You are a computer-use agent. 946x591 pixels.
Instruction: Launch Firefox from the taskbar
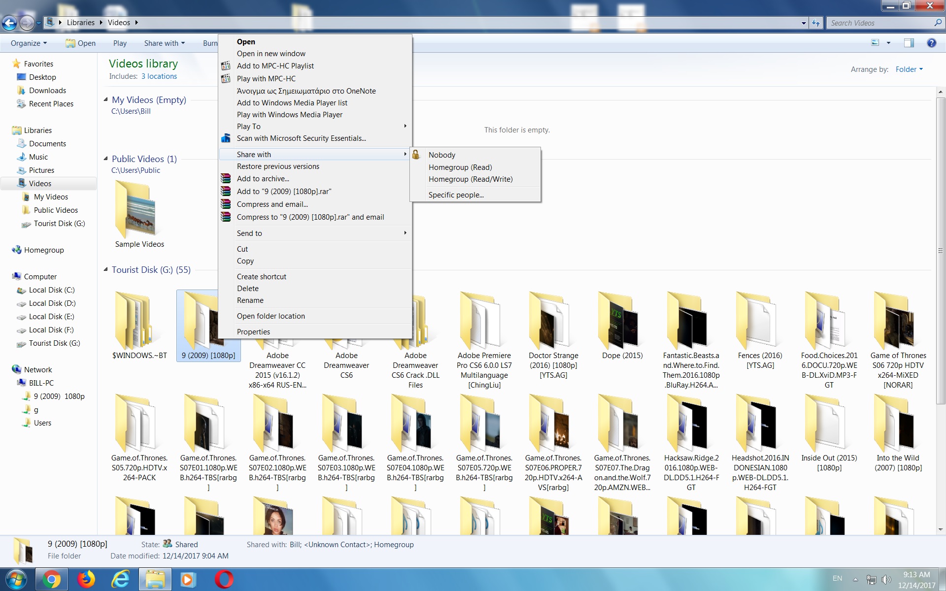coord(86,579)
